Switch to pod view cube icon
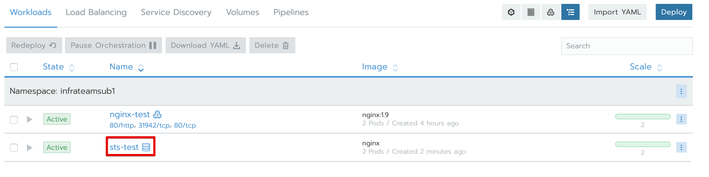This screenshot has width=709, height=177. [511, 12]
